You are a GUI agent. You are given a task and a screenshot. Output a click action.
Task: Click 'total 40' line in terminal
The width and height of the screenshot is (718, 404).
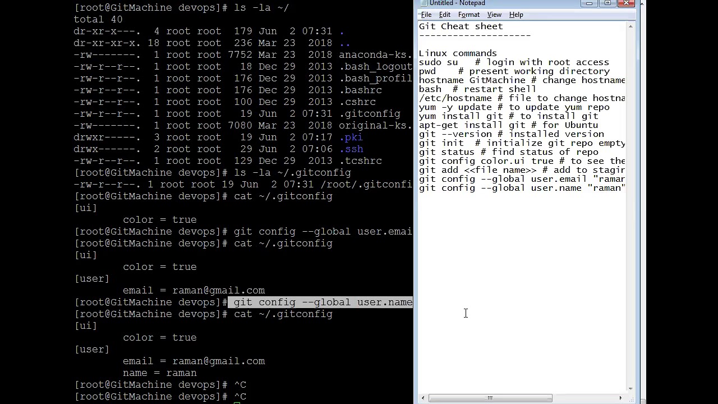[98, 20]
